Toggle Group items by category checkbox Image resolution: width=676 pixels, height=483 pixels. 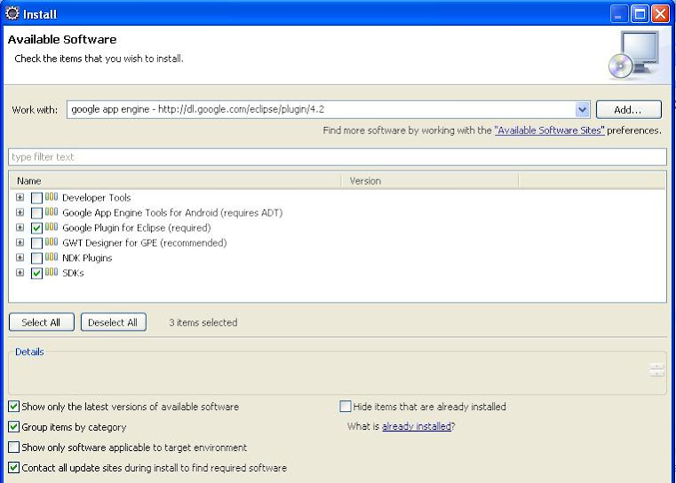point(14,426)
